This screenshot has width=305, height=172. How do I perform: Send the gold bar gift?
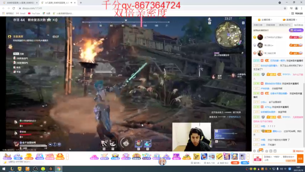pos(219,156)
